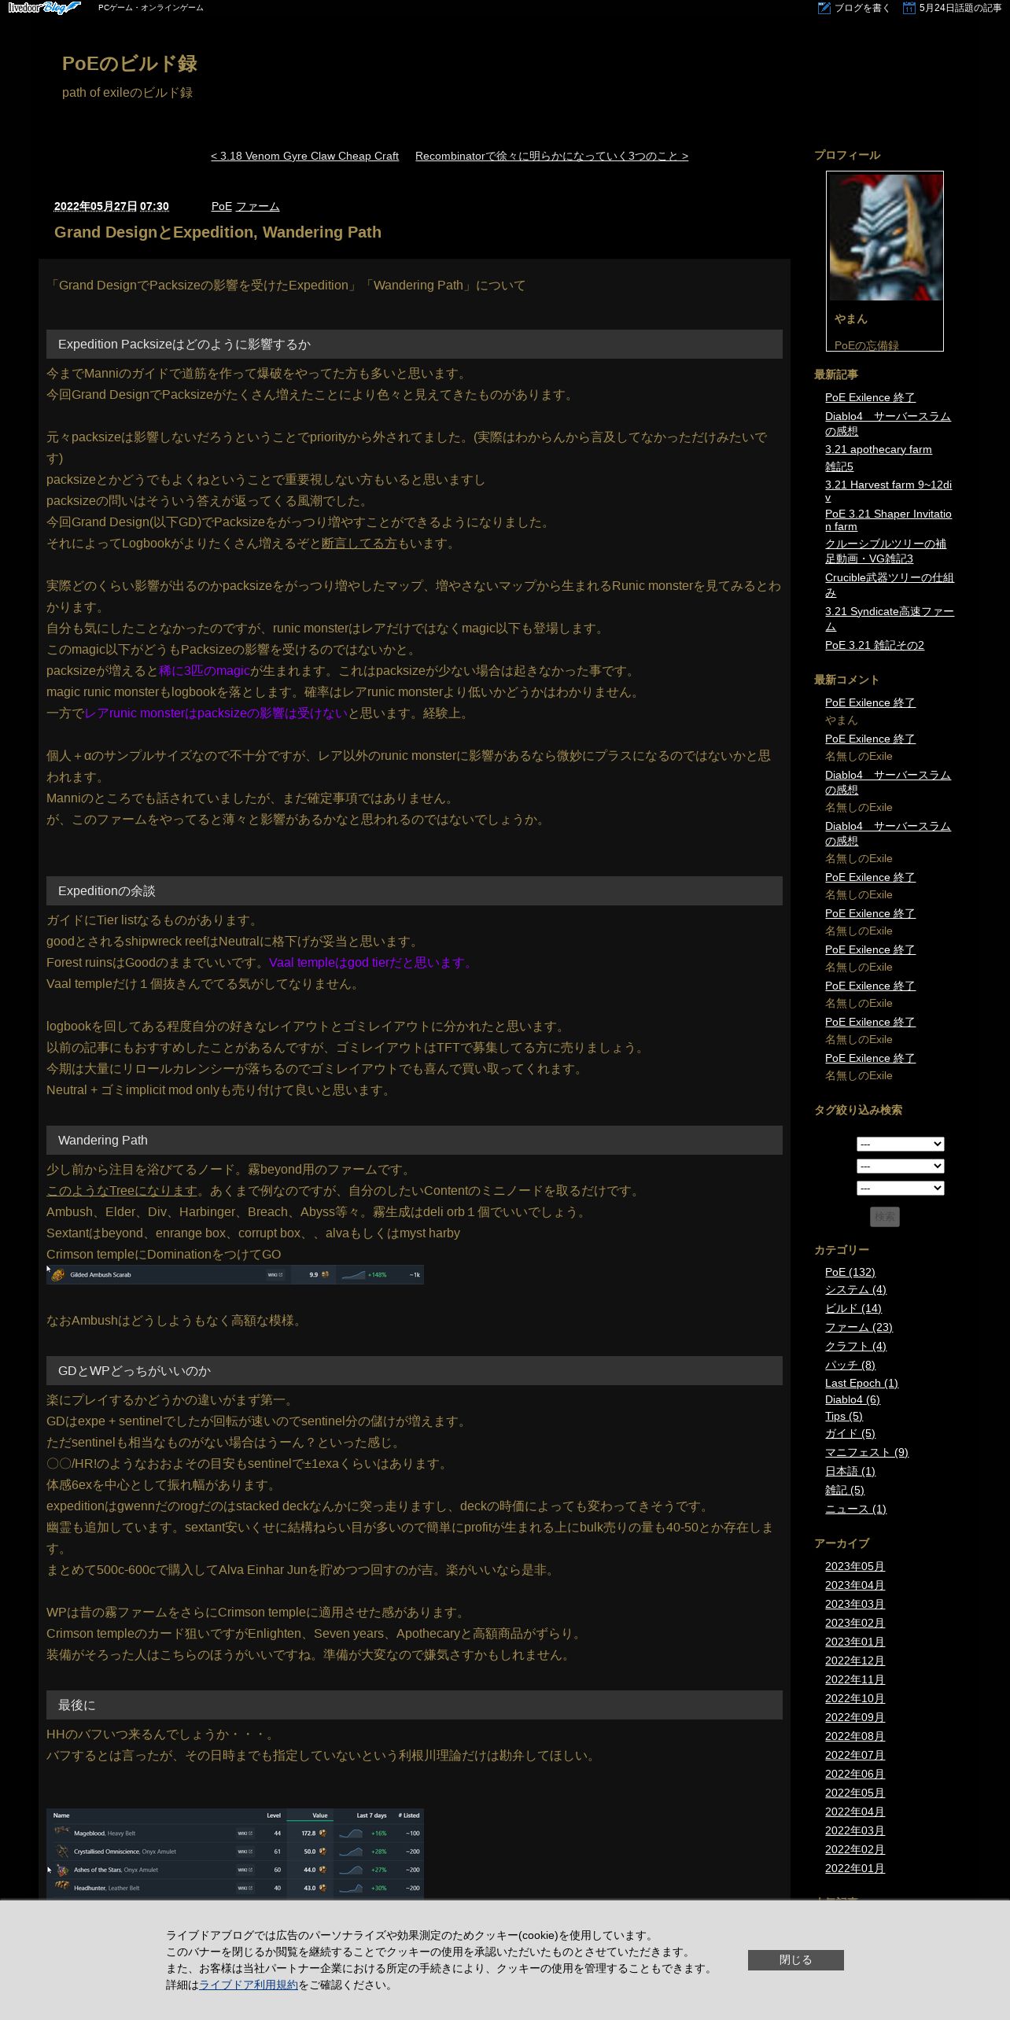Open archive 2023年01月

(855, 1642)
